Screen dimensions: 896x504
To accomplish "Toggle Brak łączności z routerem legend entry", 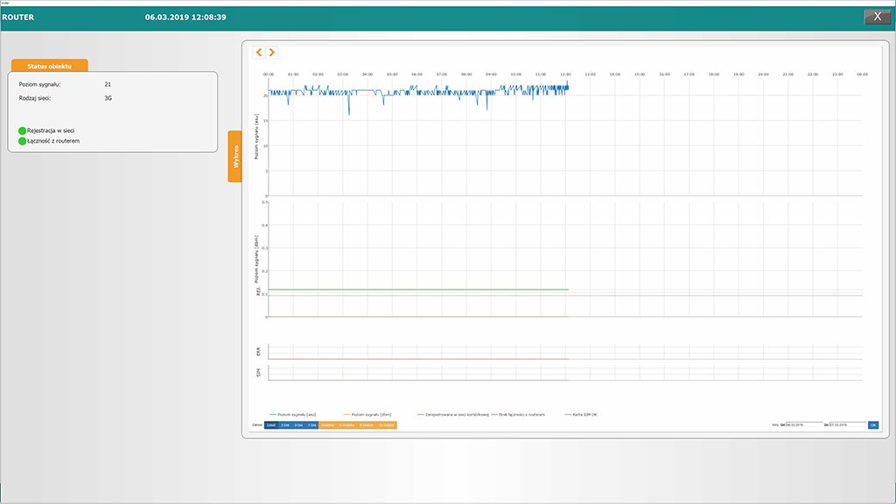I will tap(518, 414).
